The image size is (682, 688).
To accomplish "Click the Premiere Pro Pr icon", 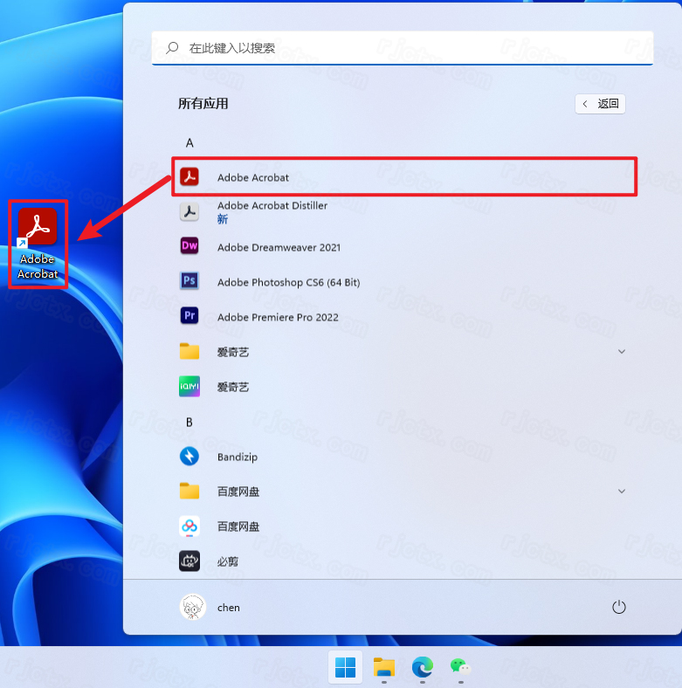I will (189, 315).
